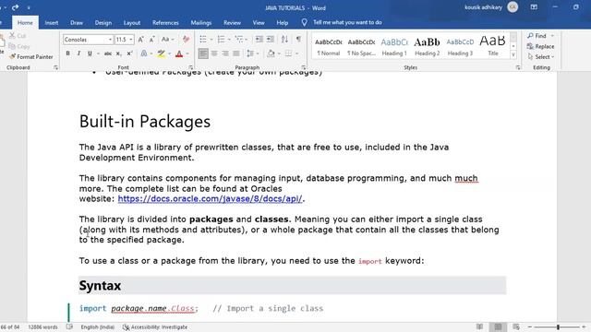The image size is (591, 332).
Task: Open multilevel list options
Action: click(x=239, y=39)
